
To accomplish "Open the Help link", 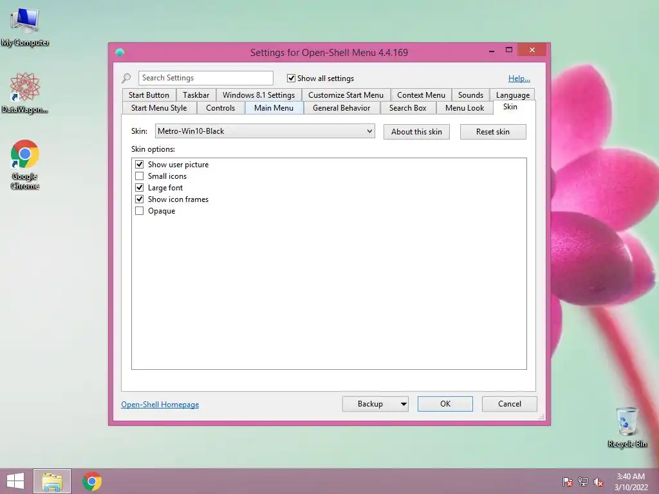I will 519,78.
